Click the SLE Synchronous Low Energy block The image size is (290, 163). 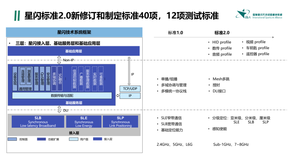(84, 122)
